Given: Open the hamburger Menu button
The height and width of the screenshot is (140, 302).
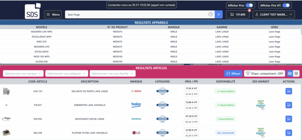Looking at the screenshot, I should [x=53, y=14].
